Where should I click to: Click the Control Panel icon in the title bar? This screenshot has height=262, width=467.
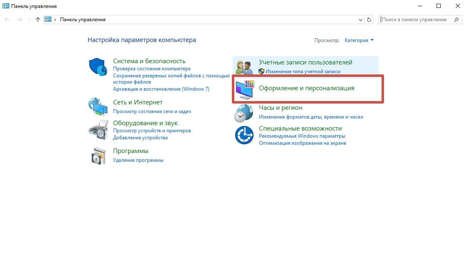click(x=6, y=6)
